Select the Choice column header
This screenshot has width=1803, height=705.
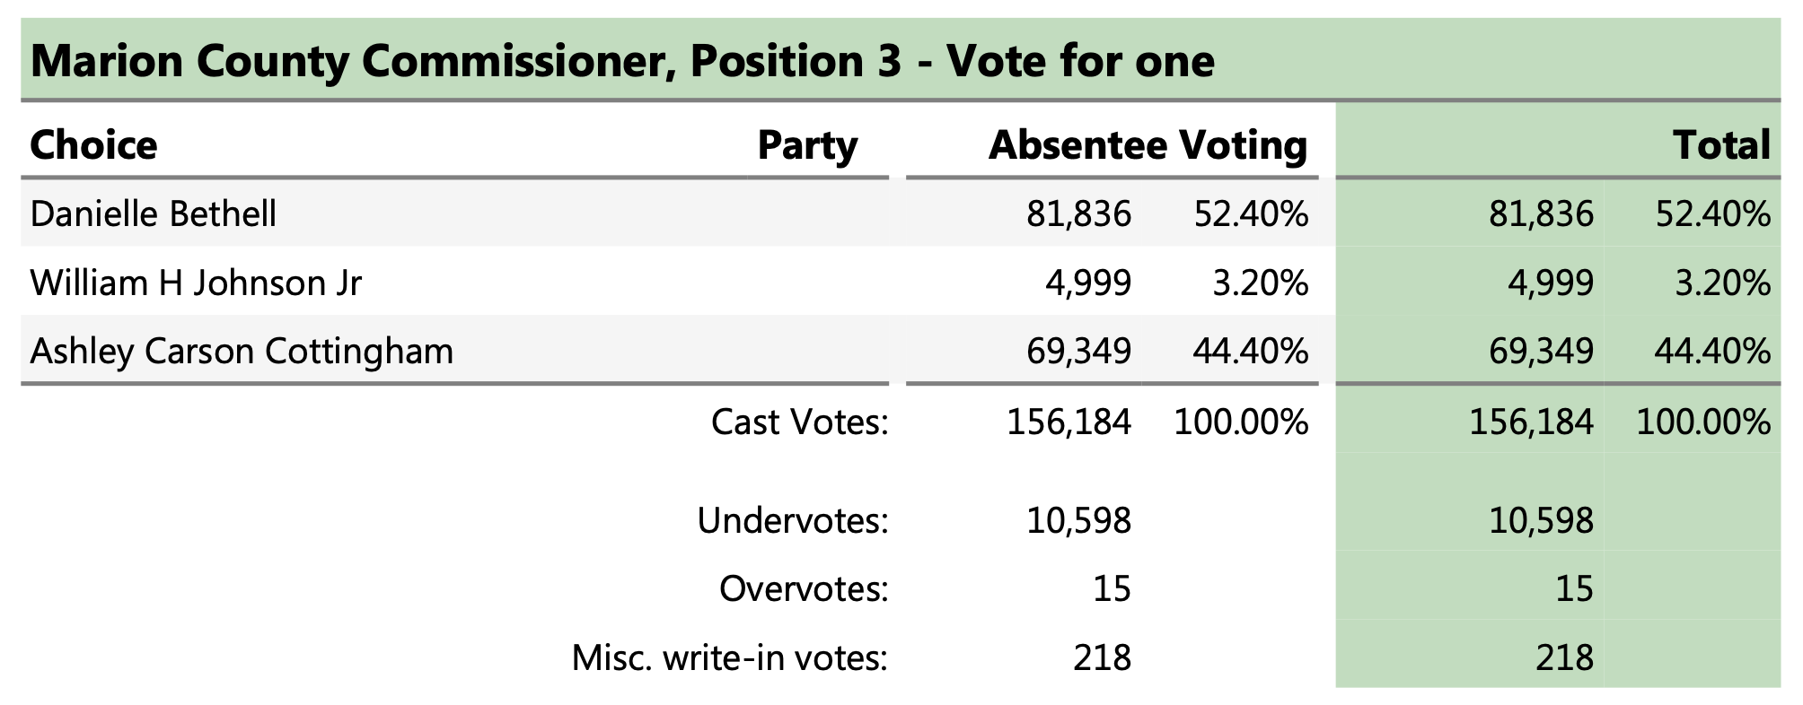(x=93, y=144)
